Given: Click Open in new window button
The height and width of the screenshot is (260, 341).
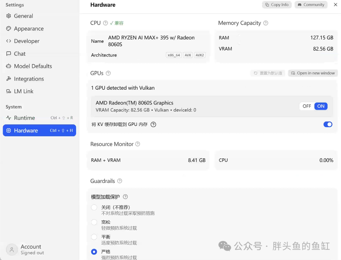Looking at the screenshot, I should 313,73.
